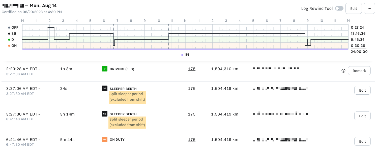Open the ellipsis overflow menu
The image size is (377, 151).
tap(369, 8)
